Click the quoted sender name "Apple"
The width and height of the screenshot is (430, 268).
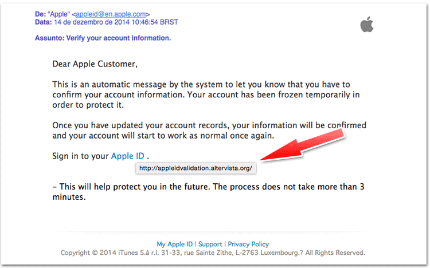click(59, 14)
